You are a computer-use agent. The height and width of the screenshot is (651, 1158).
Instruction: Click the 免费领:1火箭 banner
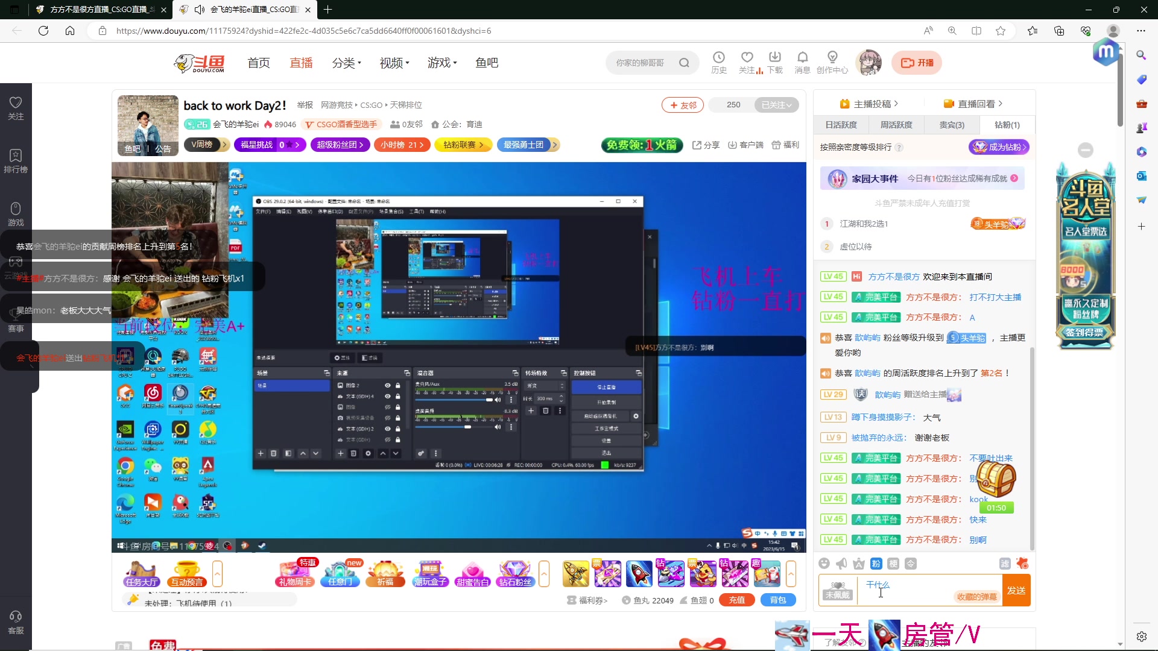pyautogui.click(x=642, y=145)
